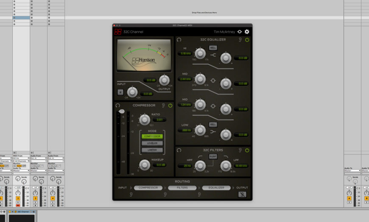
Task: Open track 3 Audio From dropdown
Action: coord(39,158)
